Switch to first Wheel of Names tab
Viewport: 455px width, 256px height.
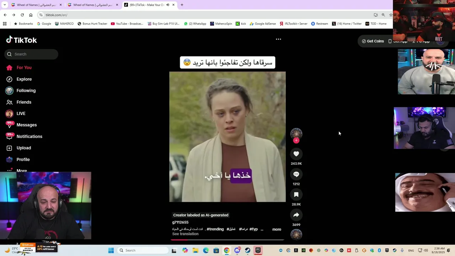coord(36,5)
